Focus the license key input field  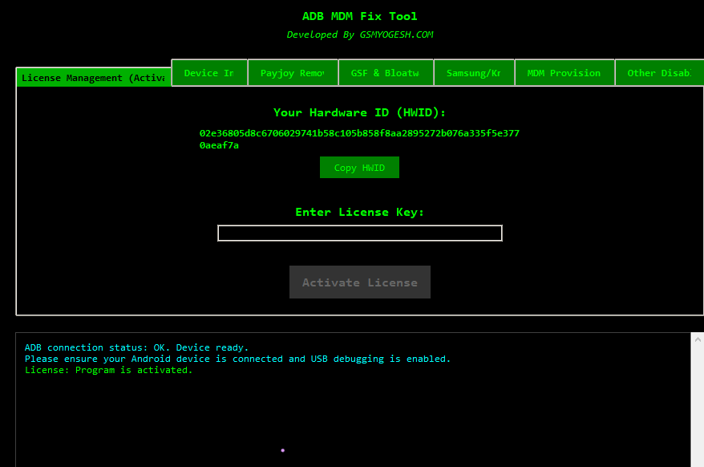(359, 233)
